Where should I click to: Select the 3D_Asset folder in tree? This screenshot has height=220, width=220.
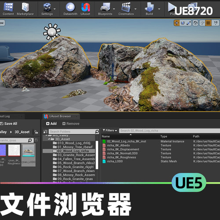(x=62, y=139)
